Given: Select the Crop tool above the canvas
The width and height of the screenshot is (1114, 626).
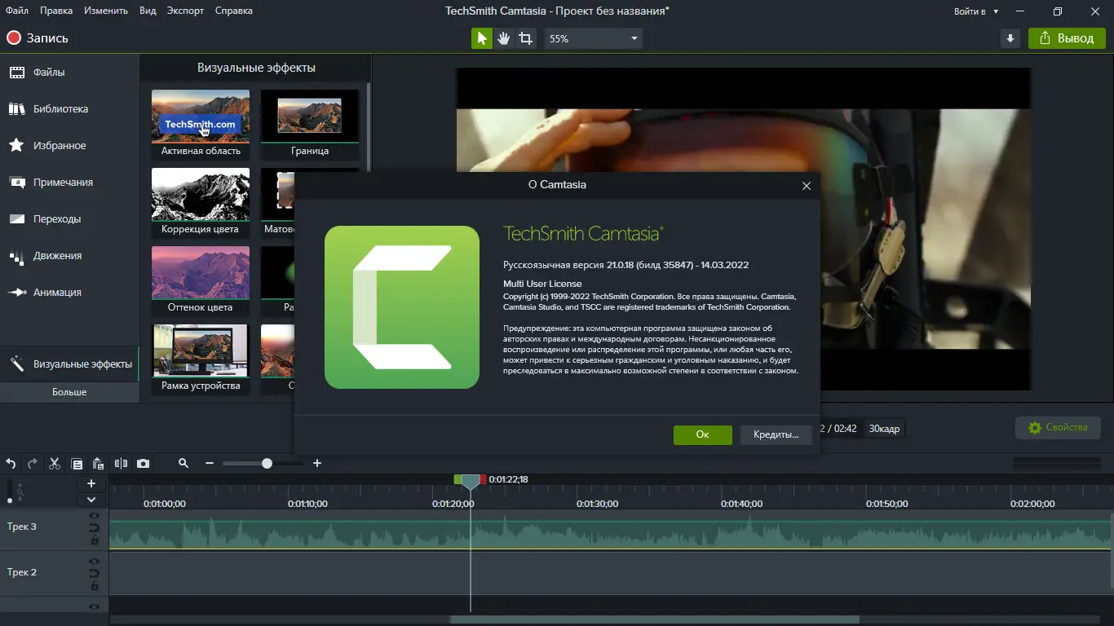Looking at the screenshot, I should pyautogui.click(x=526, y=37).
